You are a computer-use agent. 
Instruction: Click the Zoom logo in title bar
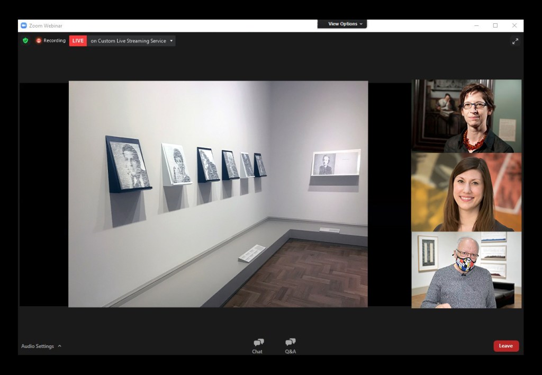24,25
